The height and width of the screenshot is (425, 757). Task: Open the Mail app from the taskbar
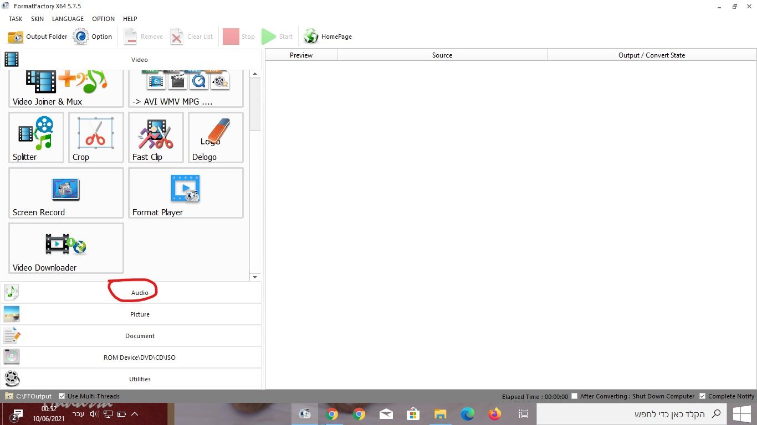click(x=386, y=414)
